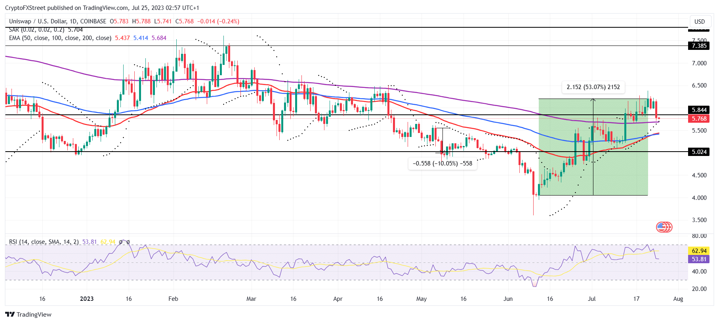Click the Feb label on time axis
The width and height of the screenshot is (719, 323).
tap(173, 299)
